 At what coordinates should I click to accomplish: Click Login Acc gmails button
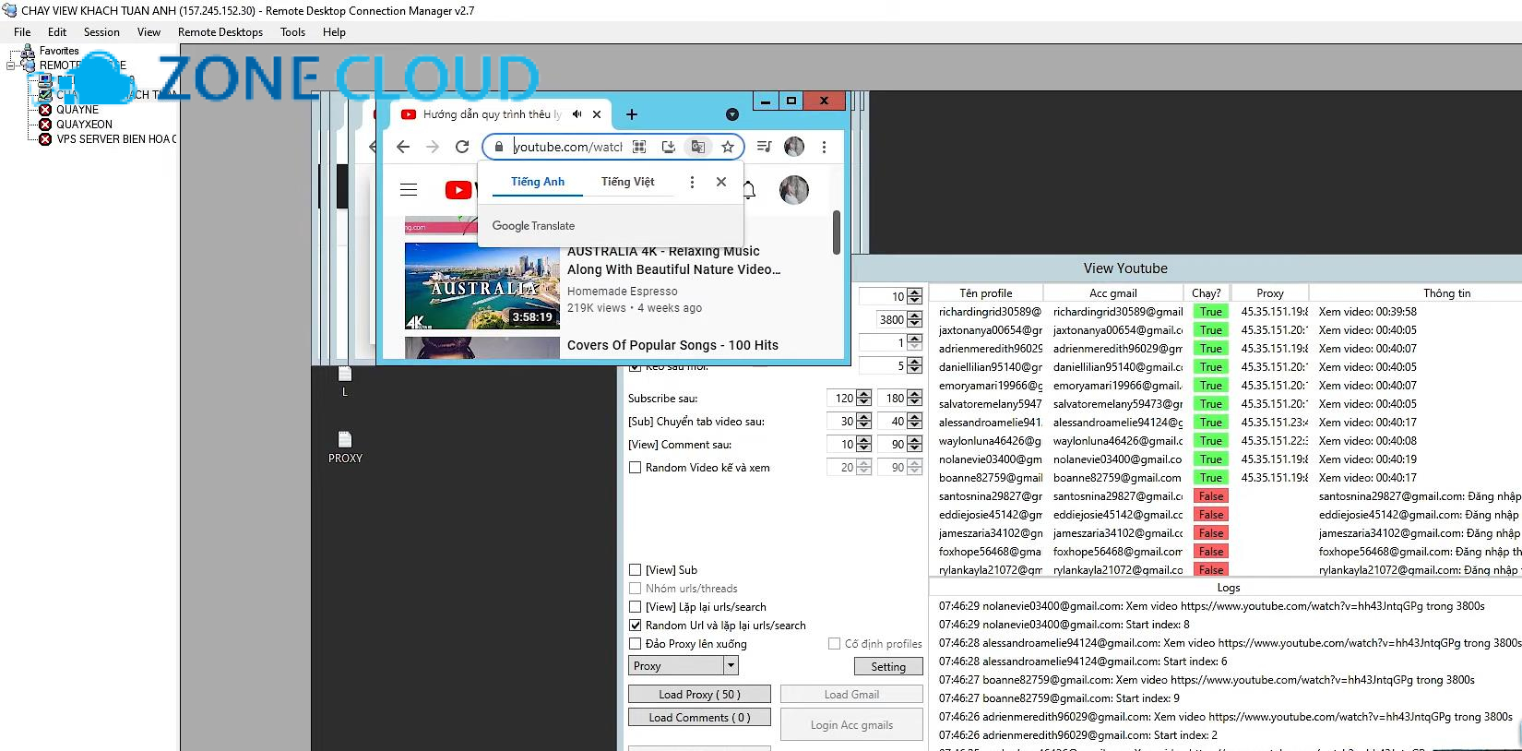point(851,725)
